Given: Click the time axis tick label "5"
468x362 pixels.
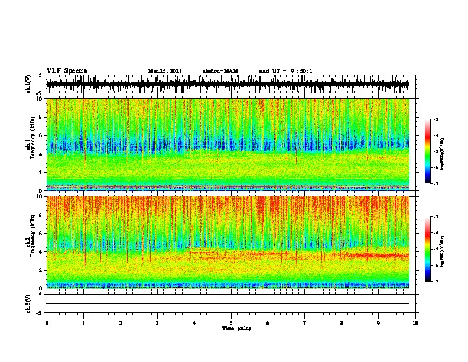Looking at the screenshot, I should [x=231, y=323].
